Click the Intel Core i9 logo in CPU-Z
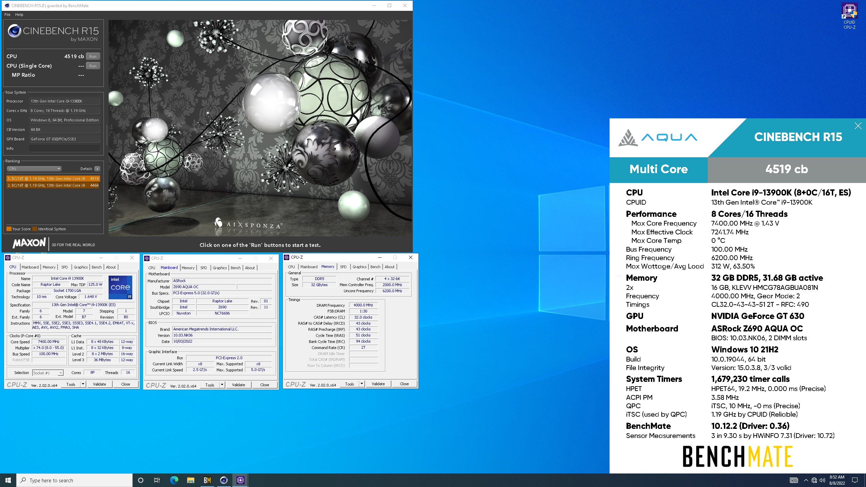 pyautogui.click(x=120, y=287)
